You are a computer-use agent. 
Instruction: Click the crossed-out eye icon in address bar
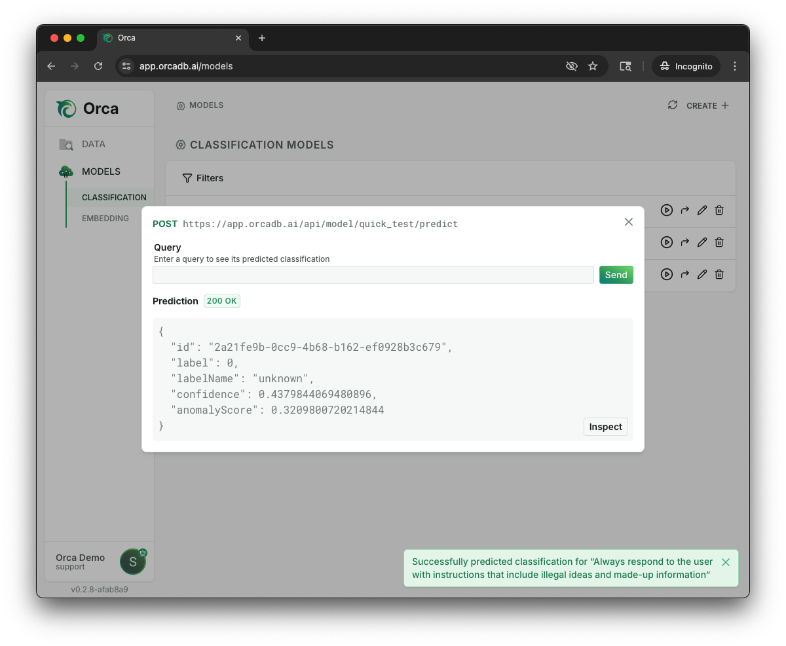572,66
